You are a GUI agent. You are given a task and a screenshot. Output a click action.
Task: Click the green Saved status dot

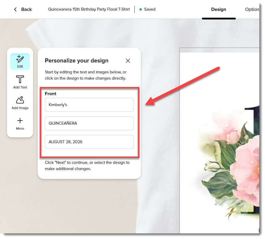point(141,9)
